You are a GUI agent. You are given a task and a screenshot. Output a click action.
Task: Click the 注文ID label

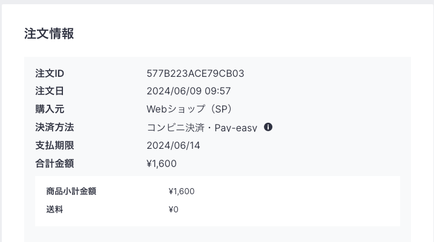50,74
